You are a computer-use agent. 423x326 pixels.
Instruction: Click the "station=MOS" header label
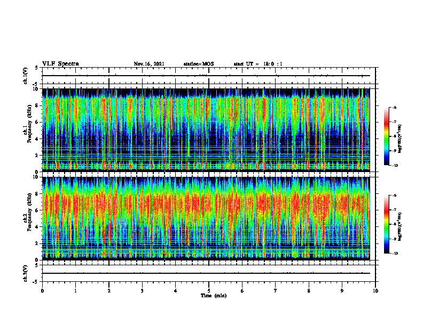click(199, 64)
